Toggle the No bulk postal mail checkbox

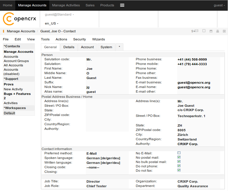coord(179,162)
